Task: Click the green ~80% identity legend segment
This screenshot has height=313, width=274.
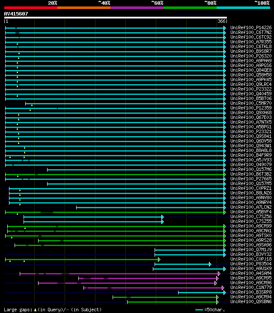Action: (x=190, y=8)
